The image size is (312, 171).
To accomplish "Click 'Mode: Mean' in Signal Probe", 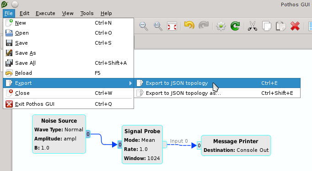I will (140, 140).
